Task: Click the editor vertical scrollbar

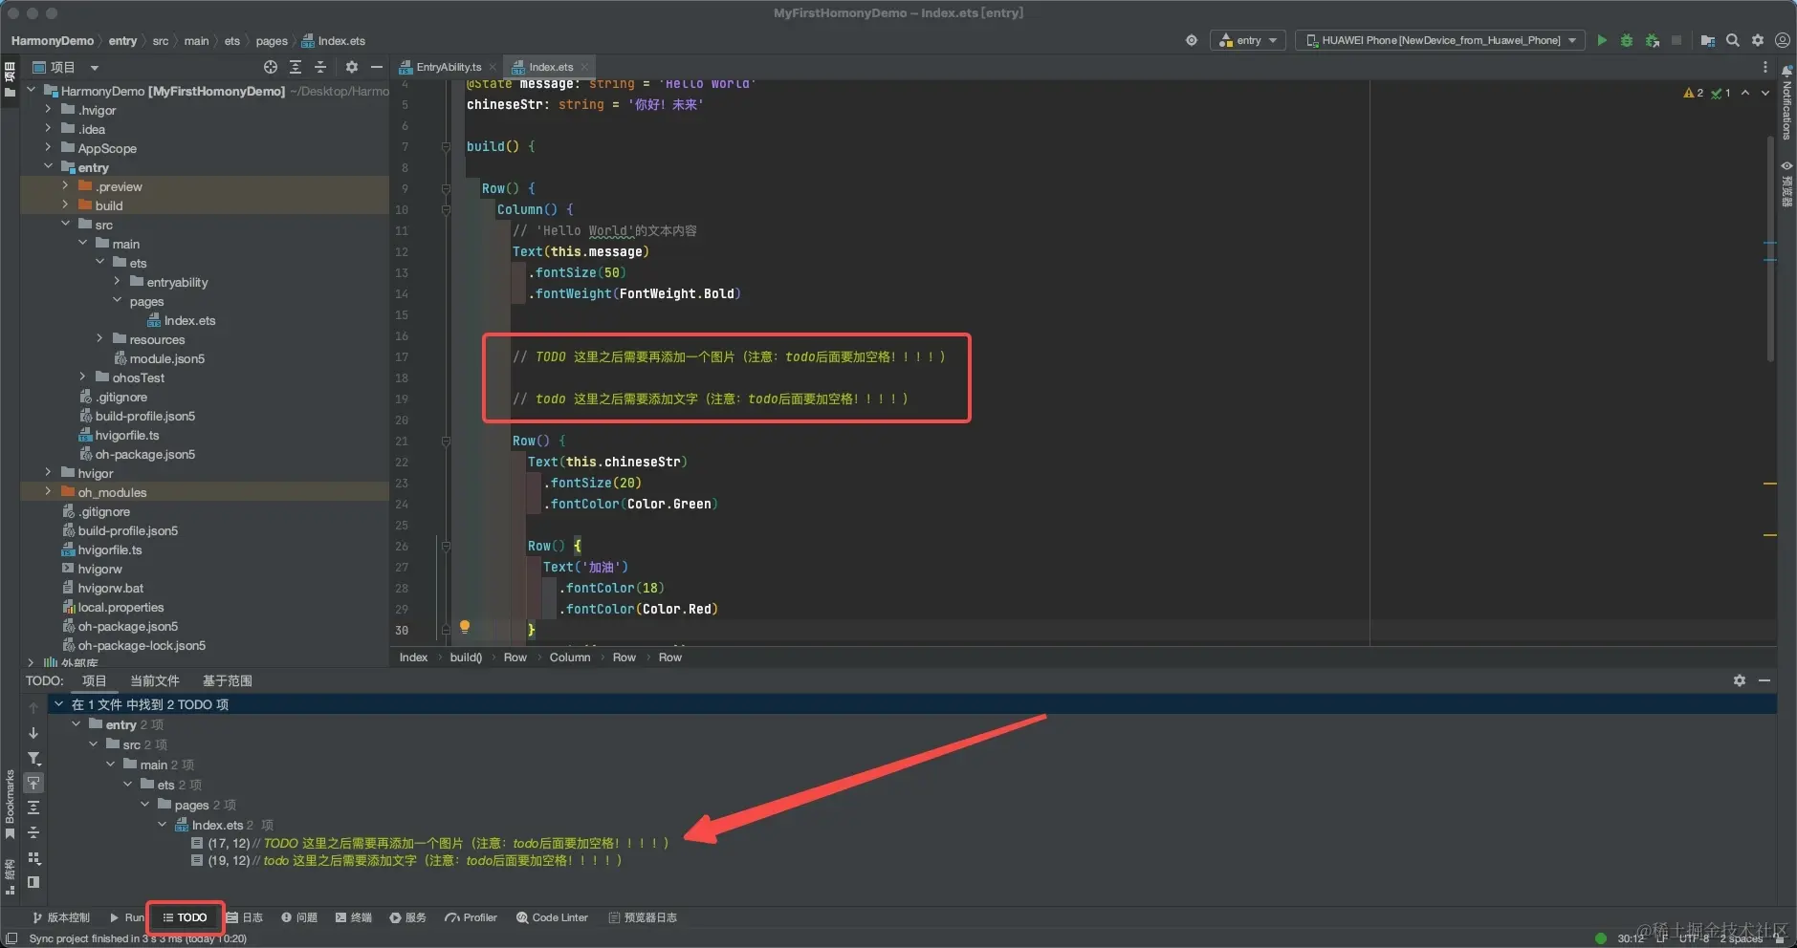Action: point(1770,248)
